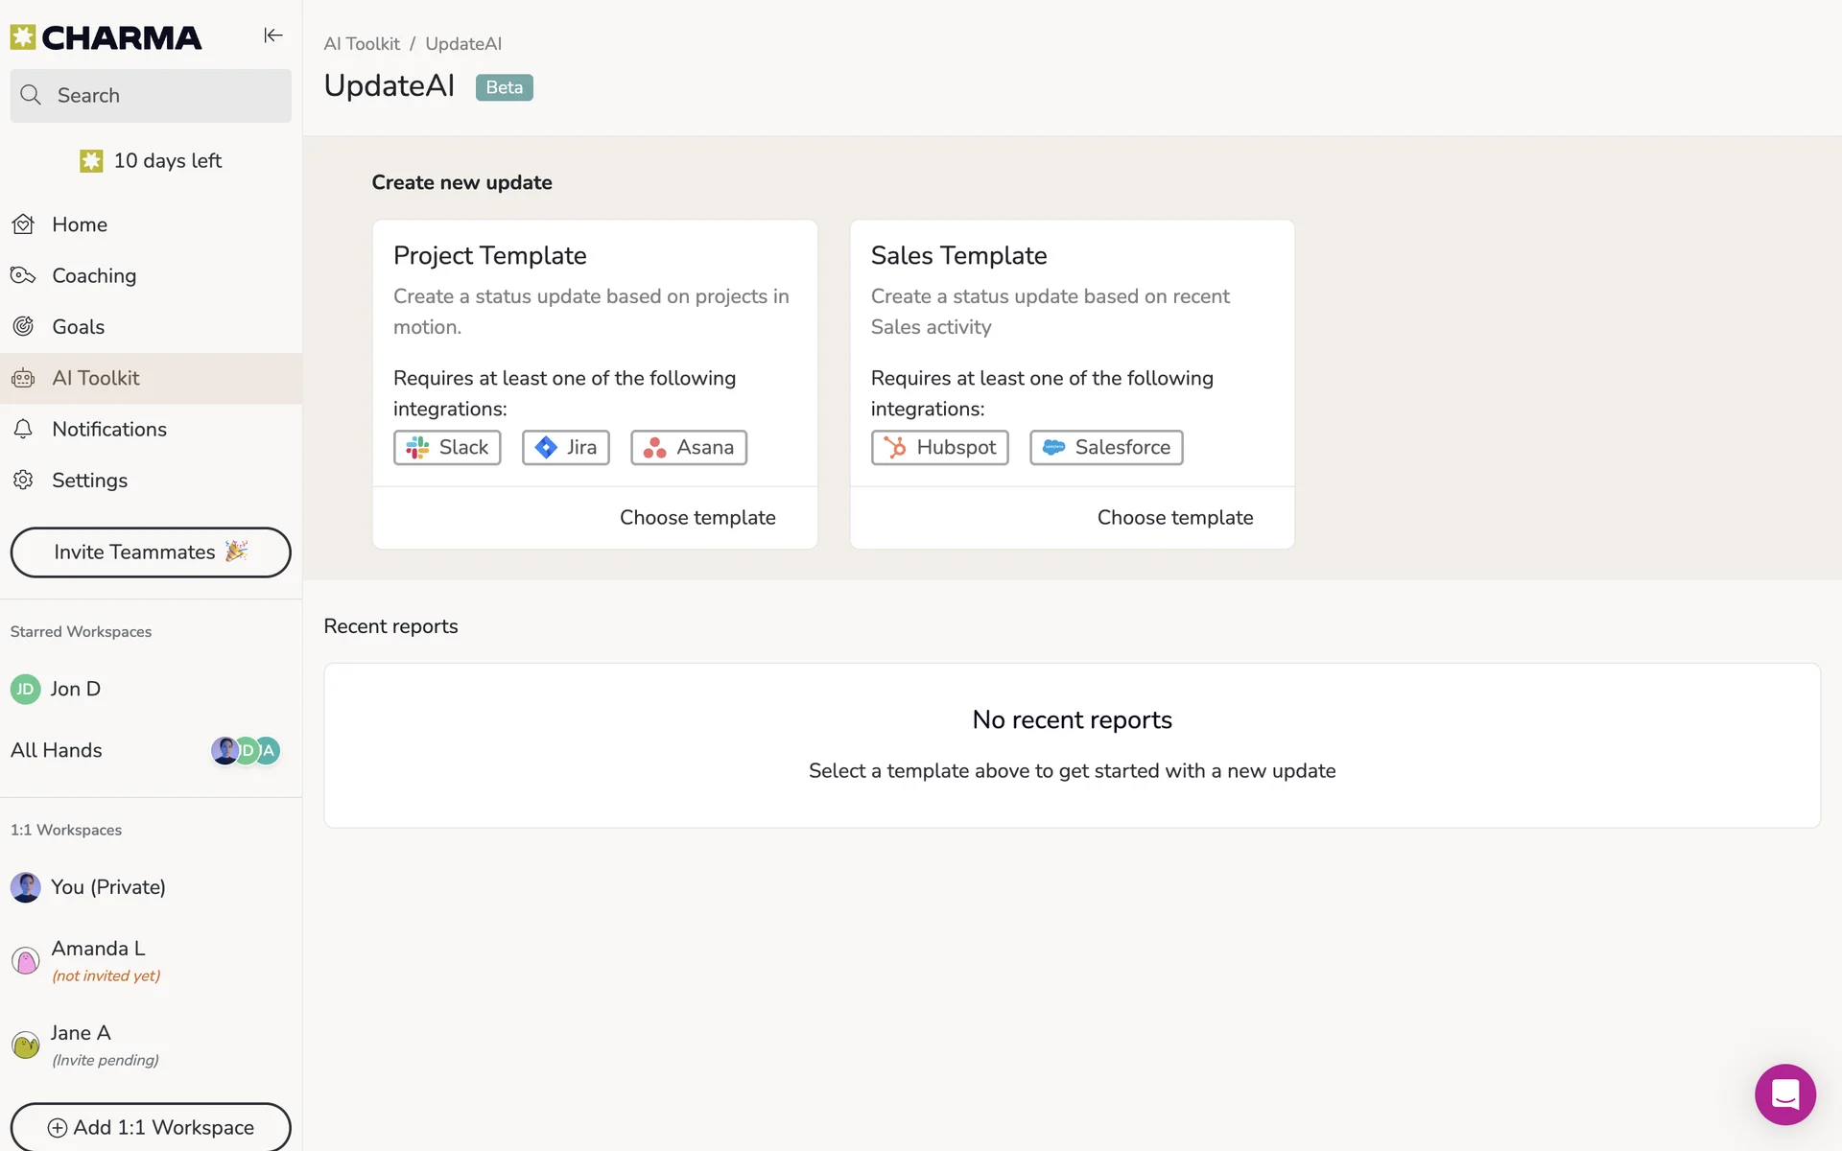
Task: Click the Invite Teammates button
Action: click(151, 552)
